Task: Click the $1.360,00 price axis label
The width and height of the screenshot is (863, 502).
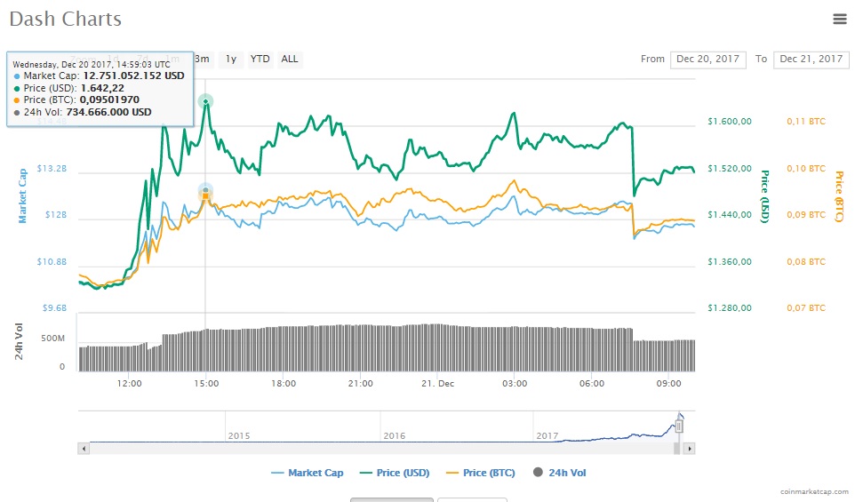Action: point(730,262)
